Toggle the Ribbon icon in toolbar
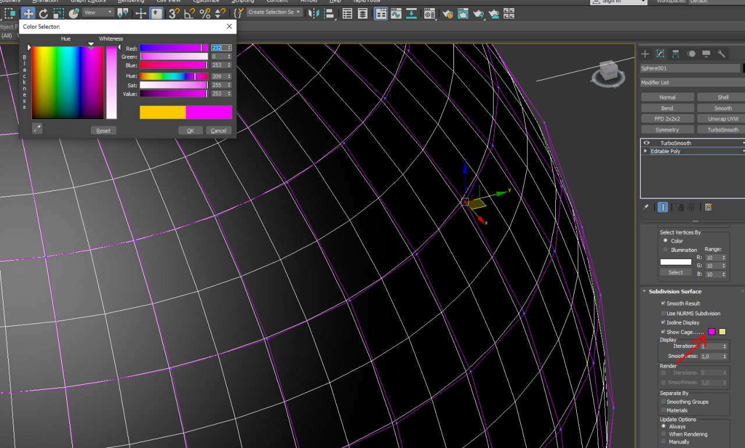 point(381,13)
